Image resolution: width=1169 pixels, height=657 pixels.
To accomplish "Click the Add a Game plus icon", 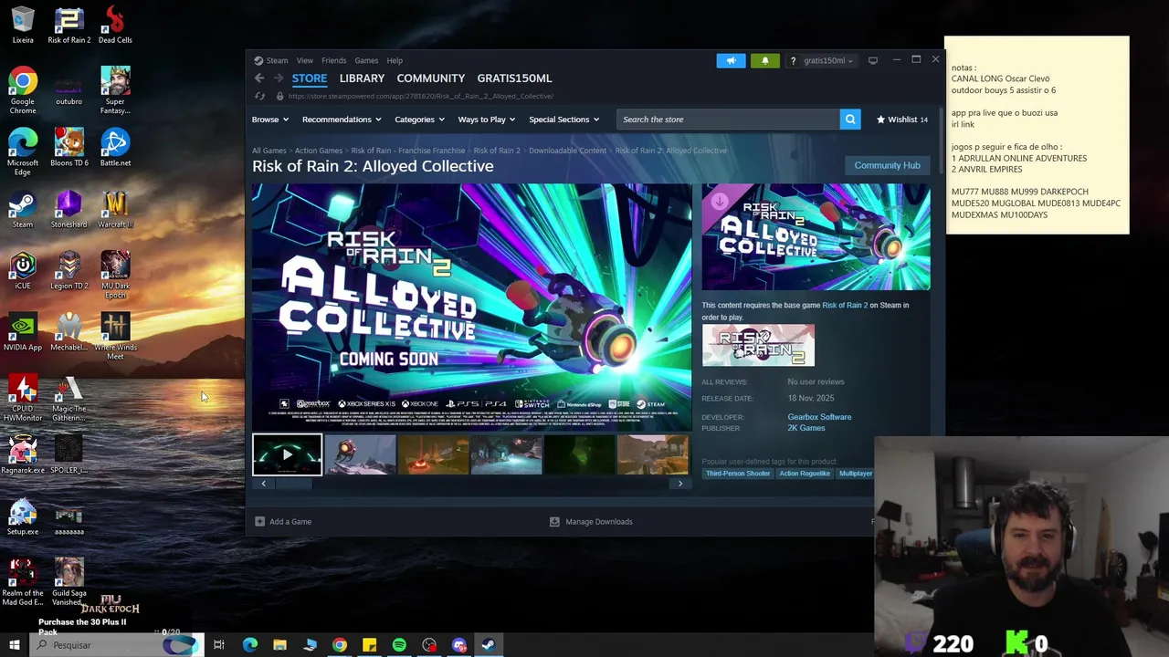I will tap(259, 521).
